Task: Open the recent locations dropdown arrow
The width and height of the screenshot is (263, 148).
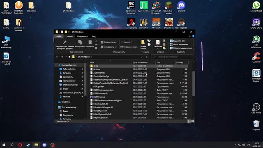Action: 66,57
